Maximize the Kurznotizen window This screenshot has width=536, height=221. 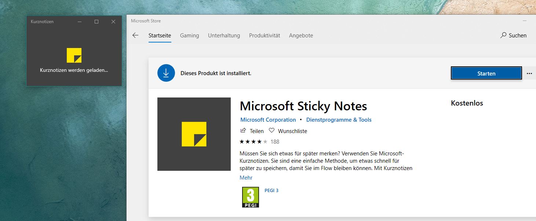[x=96, y=22]
